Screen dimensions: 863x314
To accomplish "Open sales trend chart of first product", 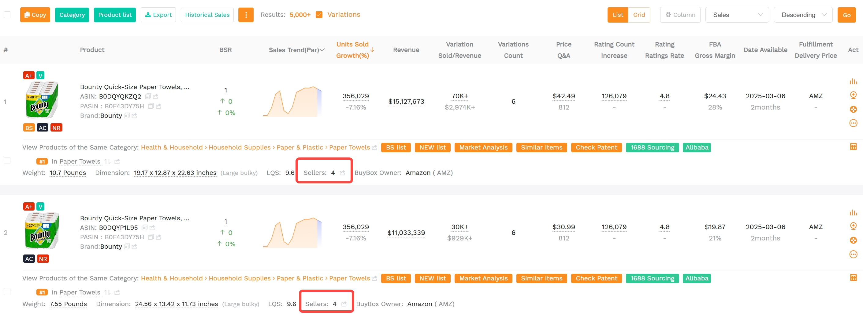I will (292, 102).
